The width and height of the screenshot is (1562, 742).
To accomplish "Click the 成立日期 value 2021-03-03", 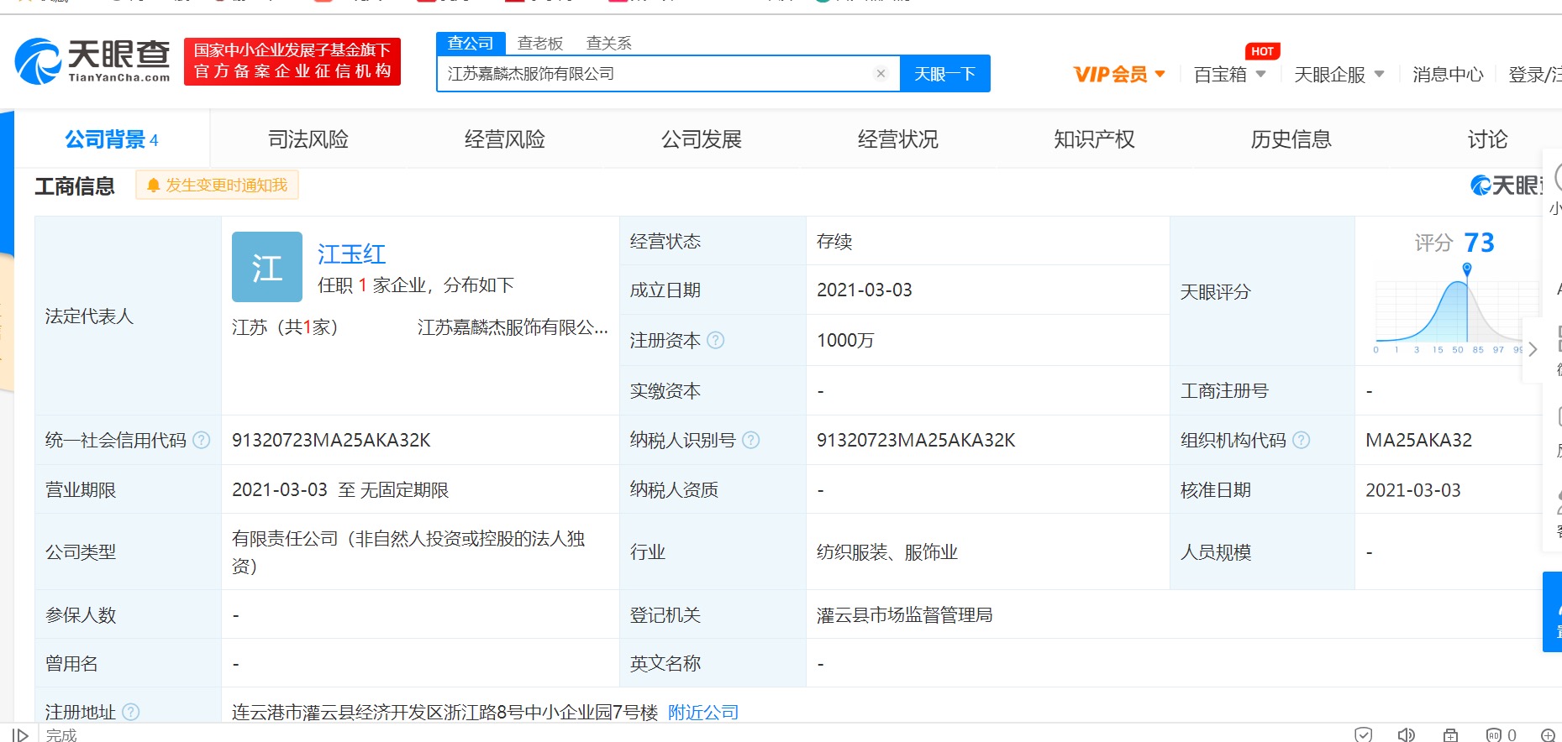I will [x=865, y=290].
